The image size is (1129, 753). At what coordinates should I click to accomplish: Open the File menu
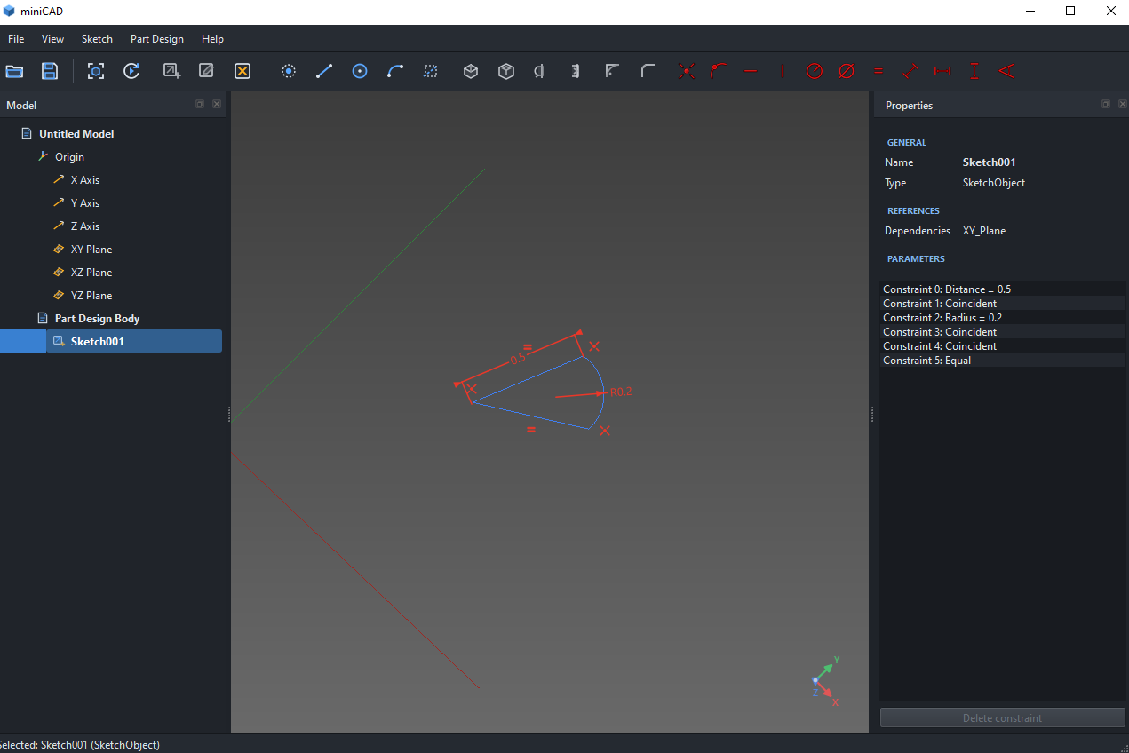(x=16, y=39)
